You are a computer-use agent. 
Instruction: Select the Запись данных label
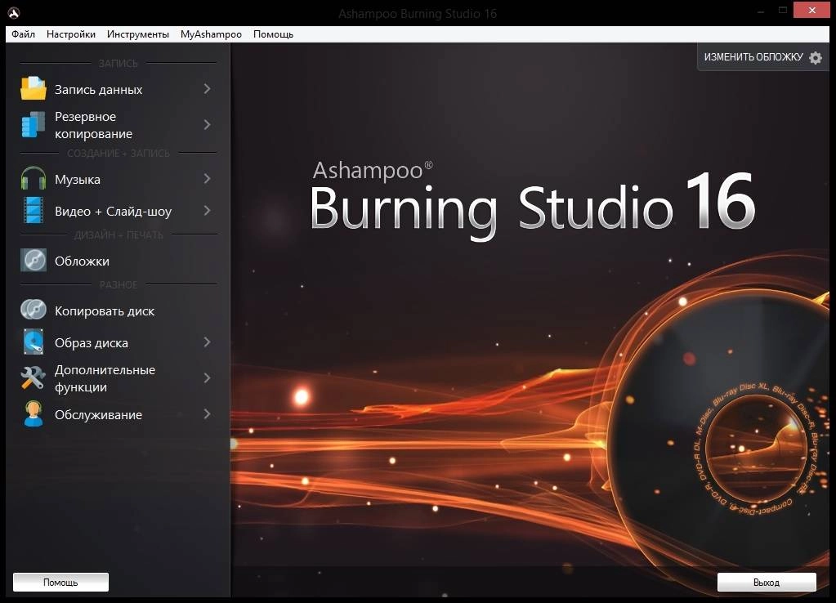pos(98,90)
